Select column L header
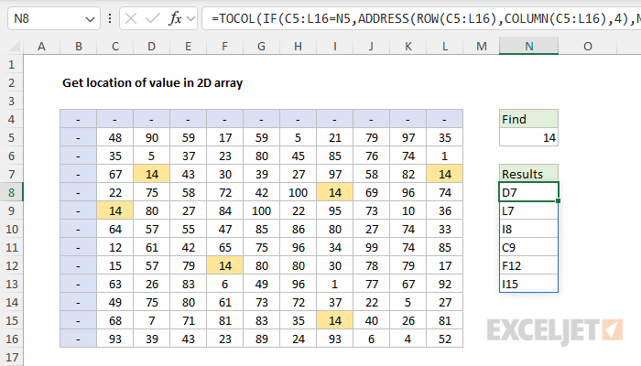 pyautogui.click(x=445, y=47)
